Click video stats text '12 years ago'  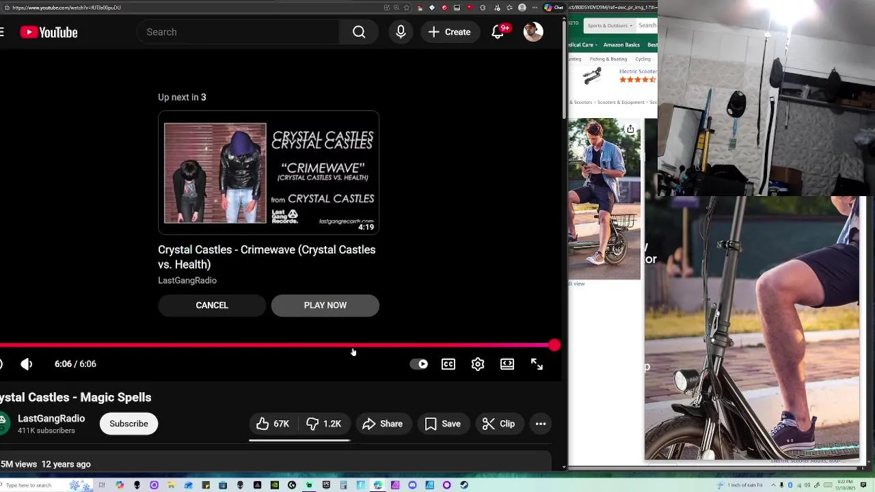pos(66,464)
